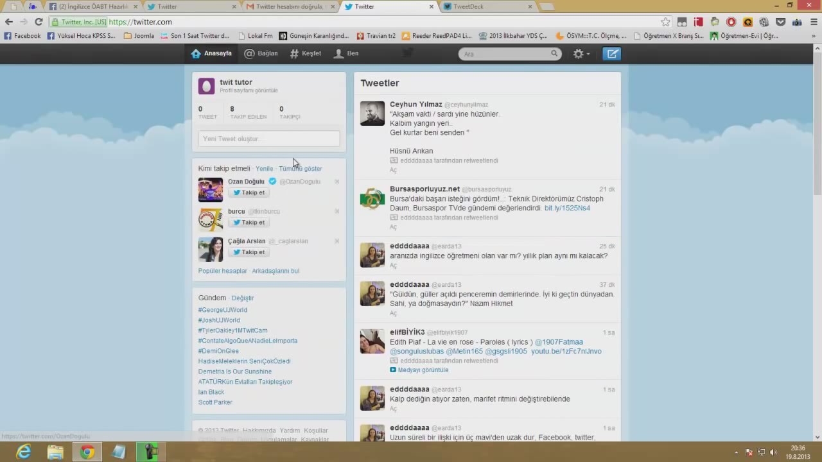Dismiss the Çağla Arslan suggestion
This screenshot has height=462, width=822.
pyautogui.click(x=337, y=241)
